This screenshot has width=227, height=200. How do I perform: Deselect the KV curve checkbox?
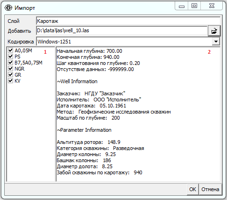[10, 81]
